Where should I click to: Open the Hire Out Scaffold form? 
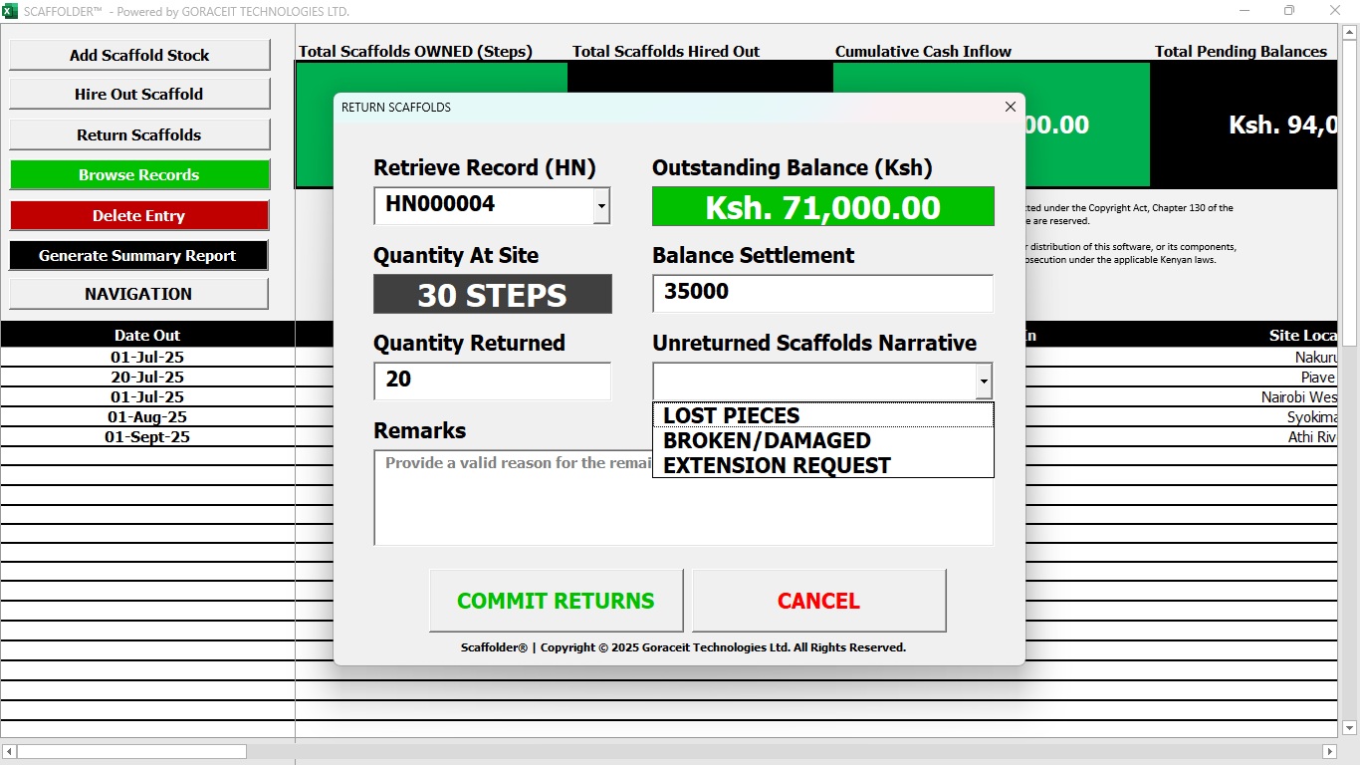139,94
